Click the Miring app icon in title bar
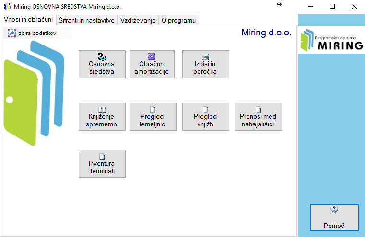365x237 pixels. [x=8, y=6]
